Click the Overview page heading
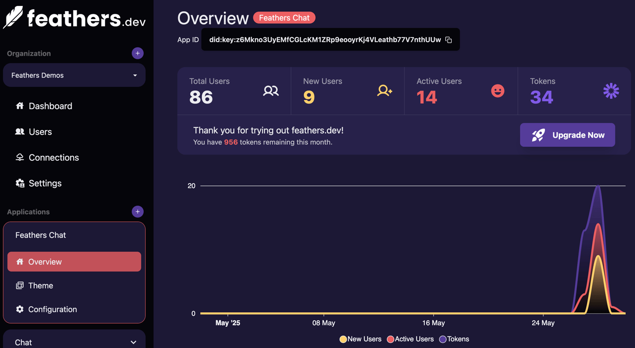The width and height of the screenshot is (635, 348). click(213, 18)
